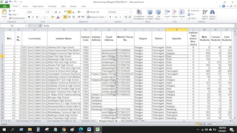The width and height of the screenshot is (237, 133).
Task: Open the Windows Start menu
Action: click(x=4, y=130)
